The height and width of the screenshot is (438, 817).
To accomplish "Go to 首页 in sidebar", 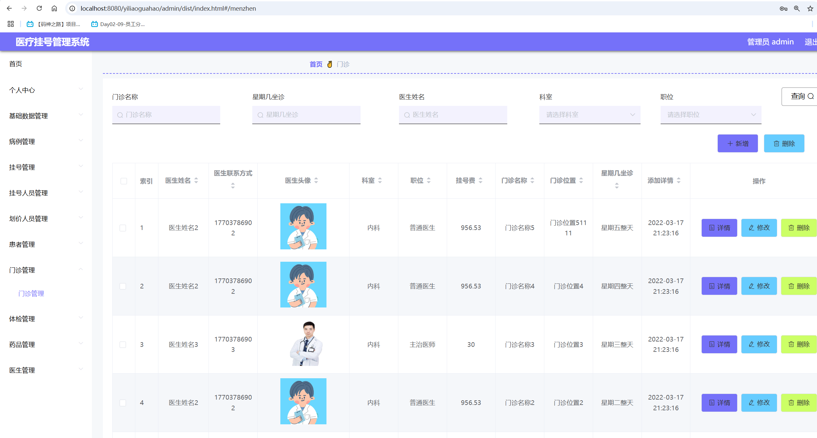I will click(15, 64).
